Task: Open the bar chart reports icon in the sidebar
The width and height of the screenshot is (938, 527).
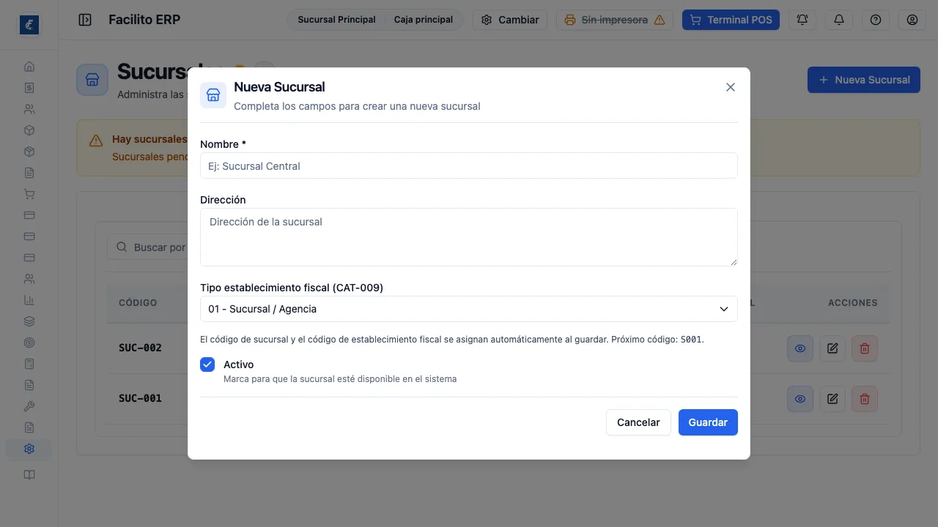Action: (29, 300)
